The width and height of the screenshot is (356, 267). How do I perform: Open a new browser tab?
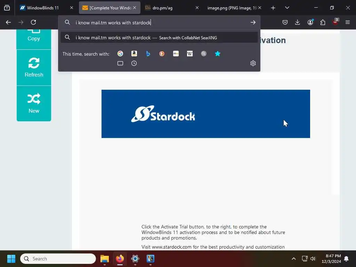[273, 8]
